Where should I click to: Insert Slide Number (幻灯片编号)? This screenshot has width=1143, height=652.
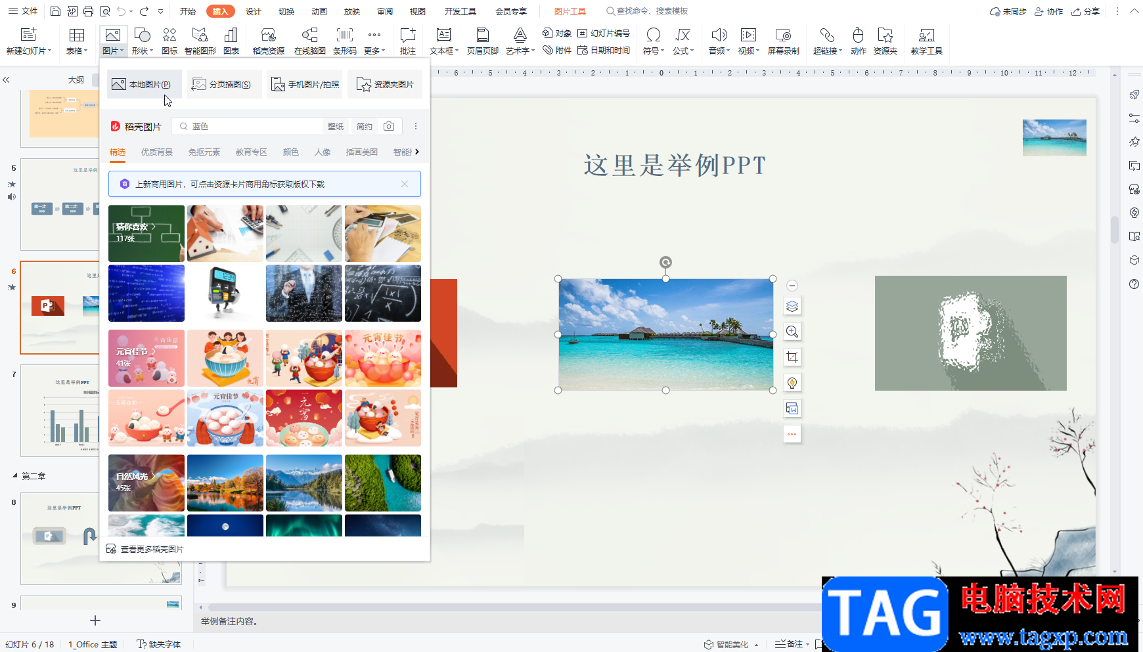[604, 33]
